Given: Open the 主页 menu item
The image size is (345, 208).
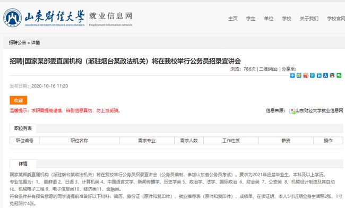Looking at the screenshot, I should [x=233, y=19].
